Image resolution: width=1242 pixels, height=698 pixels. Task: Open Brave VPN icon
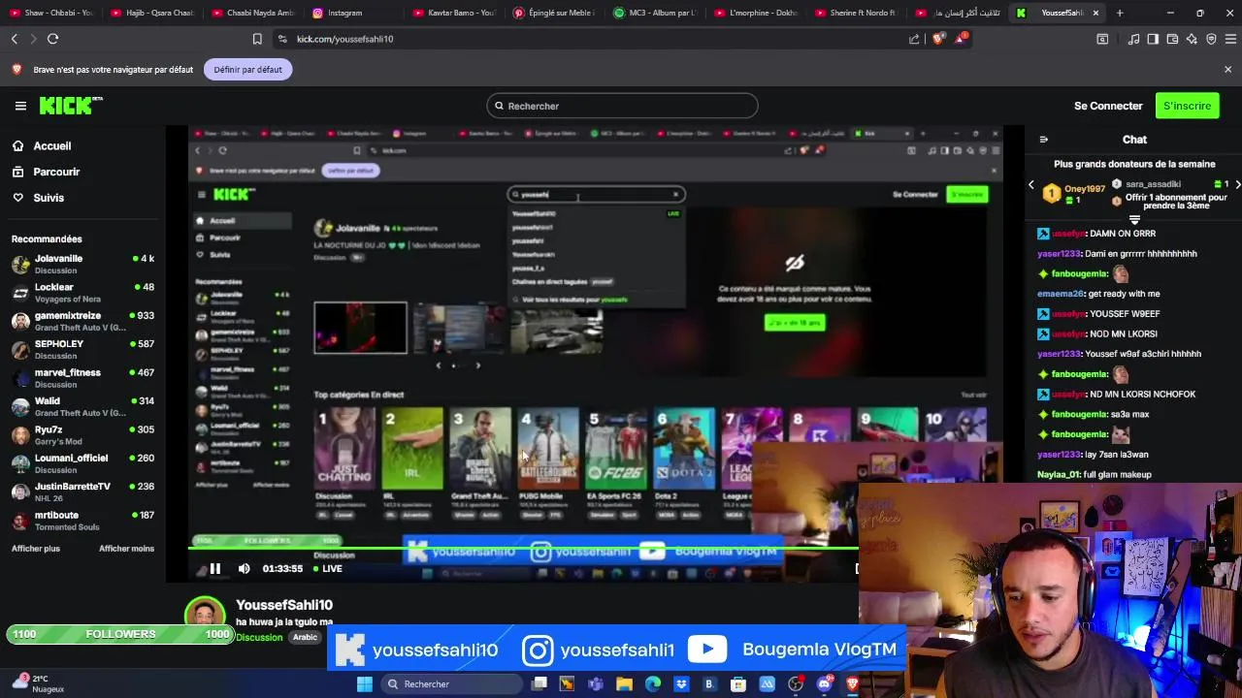click(1211, 39)
